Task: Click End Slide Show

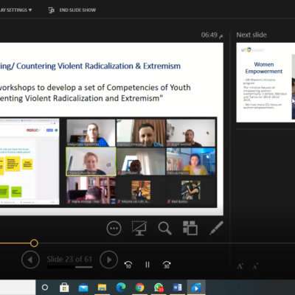Action: (77, 10)
